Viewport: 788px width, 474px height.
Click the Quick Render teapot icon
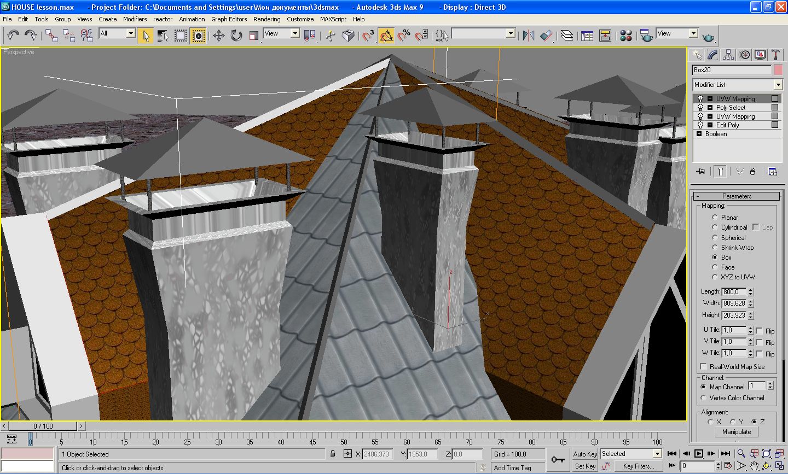coord(709,37)
